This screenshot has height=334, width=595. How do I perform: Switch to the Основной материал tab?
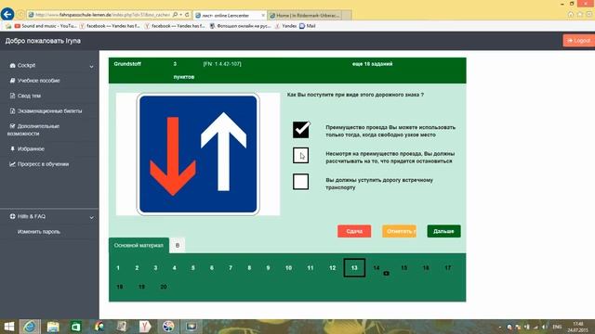[139, 245]
